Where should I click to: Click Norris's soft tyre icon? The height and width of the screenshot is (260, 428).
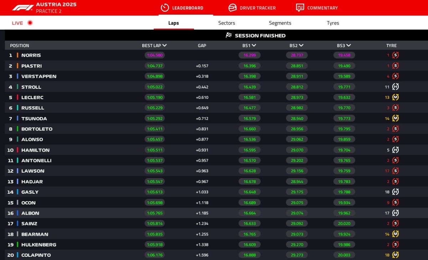pos(395,55)
